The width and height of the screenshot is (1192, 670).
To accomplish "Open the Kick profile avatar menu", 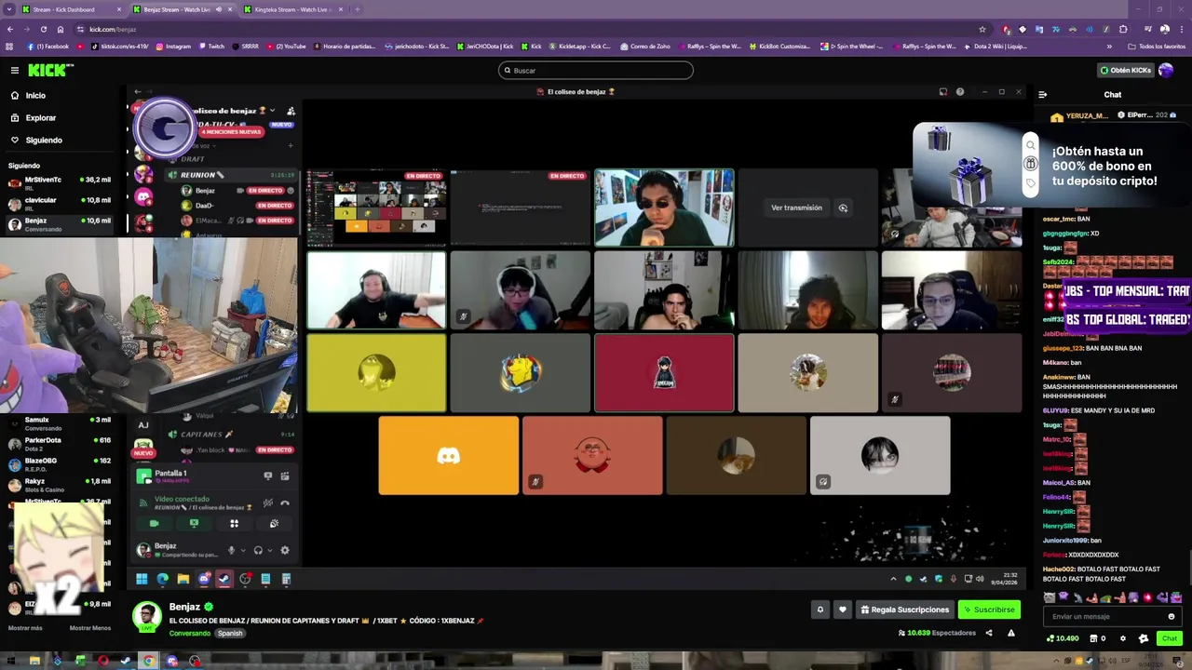I will point(1167,70).
